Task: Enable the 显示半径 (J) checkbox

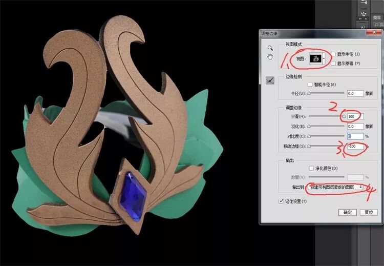Action: tap(333, 54)
